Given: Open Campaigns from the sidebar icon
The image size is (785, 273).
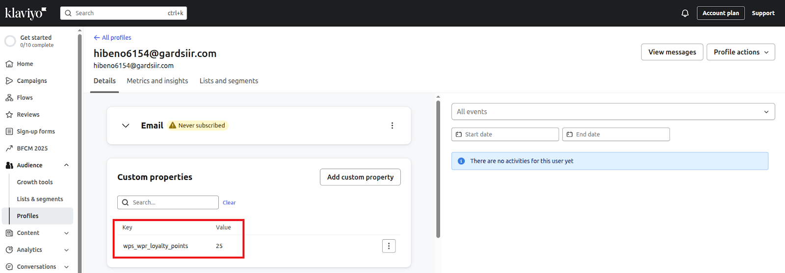Looking at the screenshot, I should (9, 81).
